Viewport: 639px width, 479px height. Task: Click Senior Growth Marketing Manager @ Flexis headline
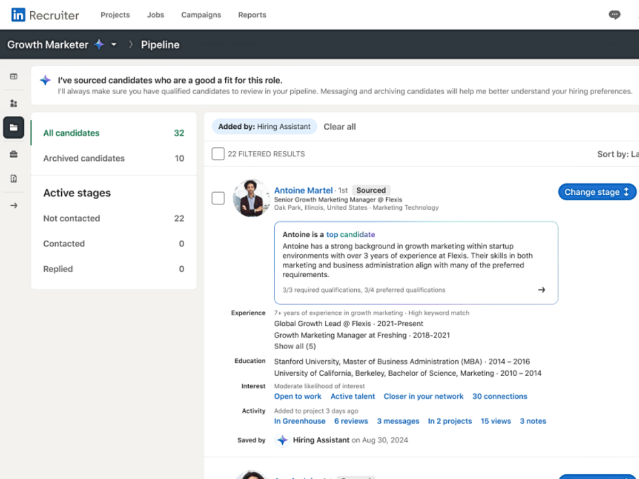(x=338, y=200)
